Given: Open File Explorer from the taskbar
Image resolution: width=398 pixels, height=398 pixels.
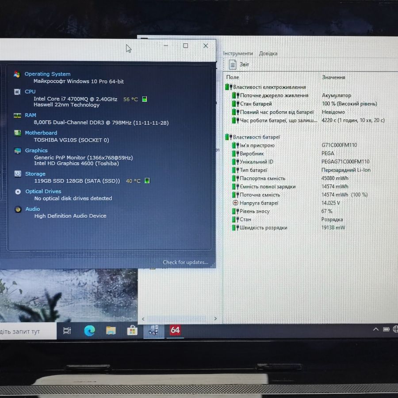Looking at the screenshot, I should 111,330.
